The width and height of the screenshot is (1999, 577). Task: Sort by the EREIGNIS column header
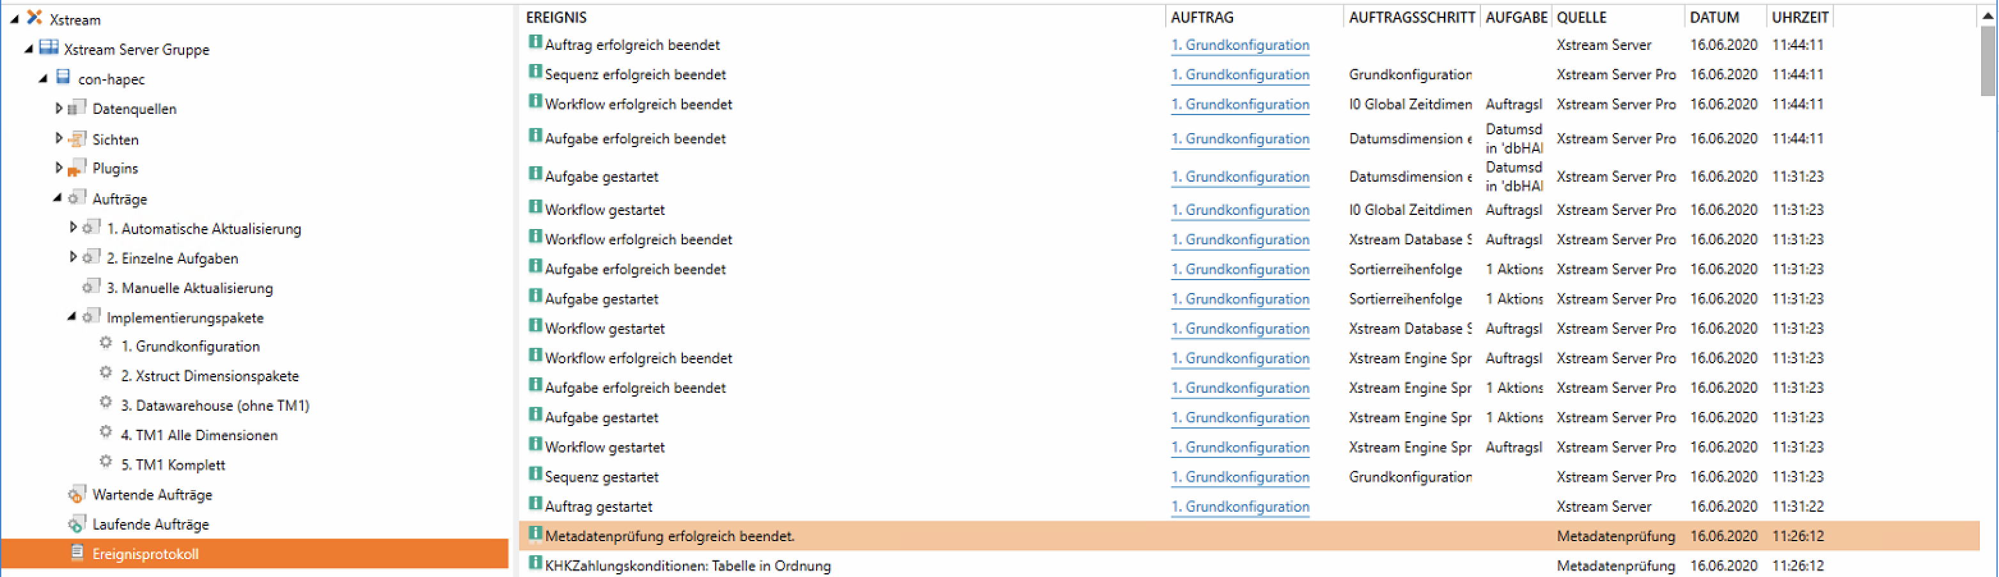click(556, 17)
